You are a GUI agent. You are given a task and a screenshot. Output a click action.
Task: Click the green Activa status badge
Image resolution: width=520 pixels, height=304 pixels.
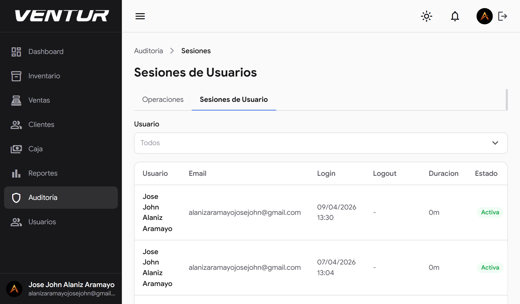point(490,212)
